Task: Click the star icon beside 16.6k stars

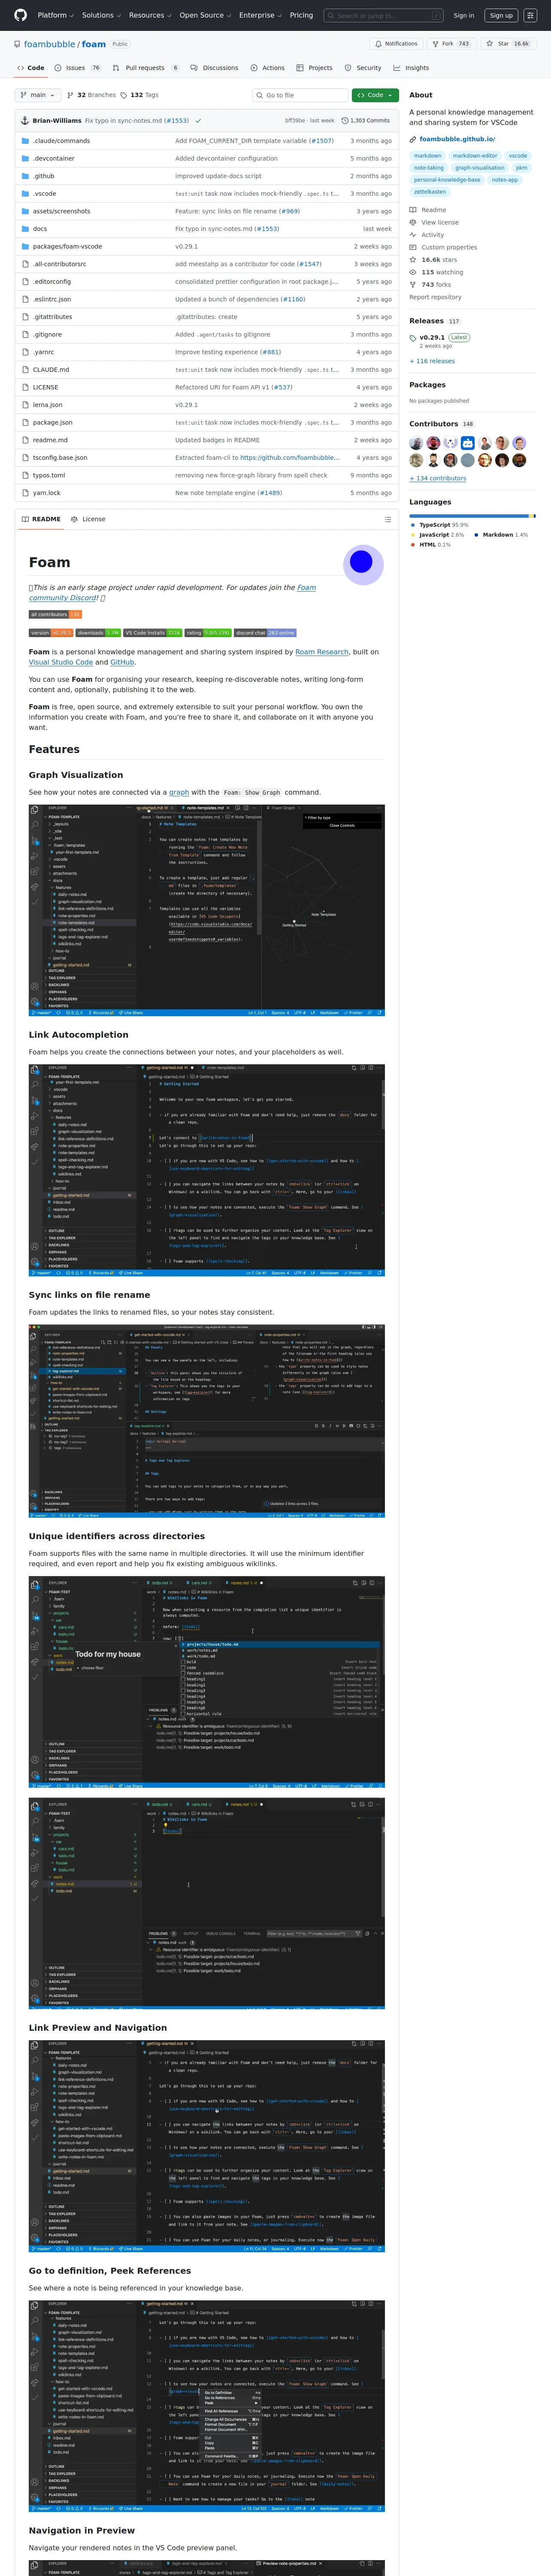Action: click(x=413, y=260)
